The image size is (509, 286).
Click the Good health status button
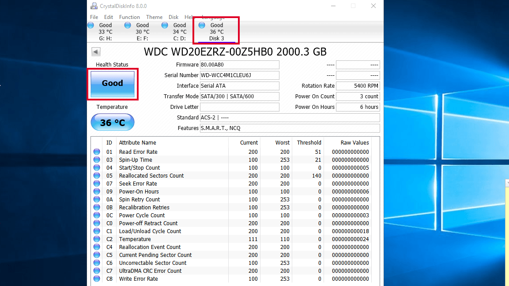(x=112, y=84)
